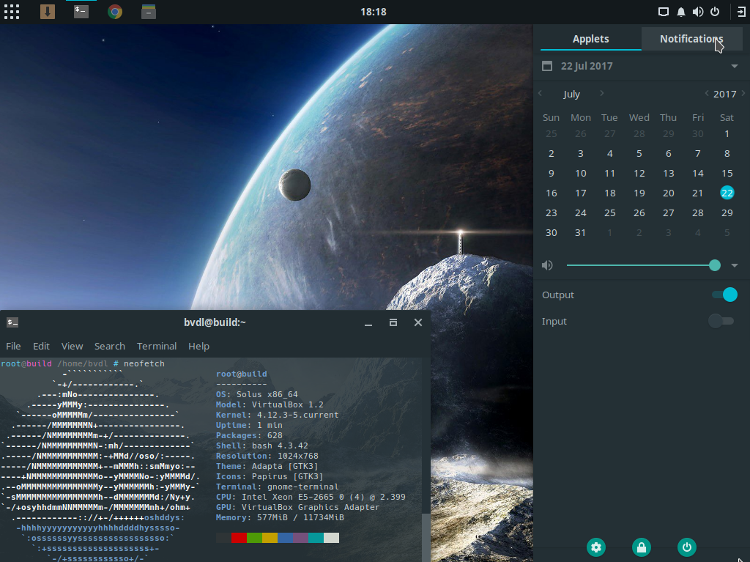Click the red color block in neofetch output

239,538
